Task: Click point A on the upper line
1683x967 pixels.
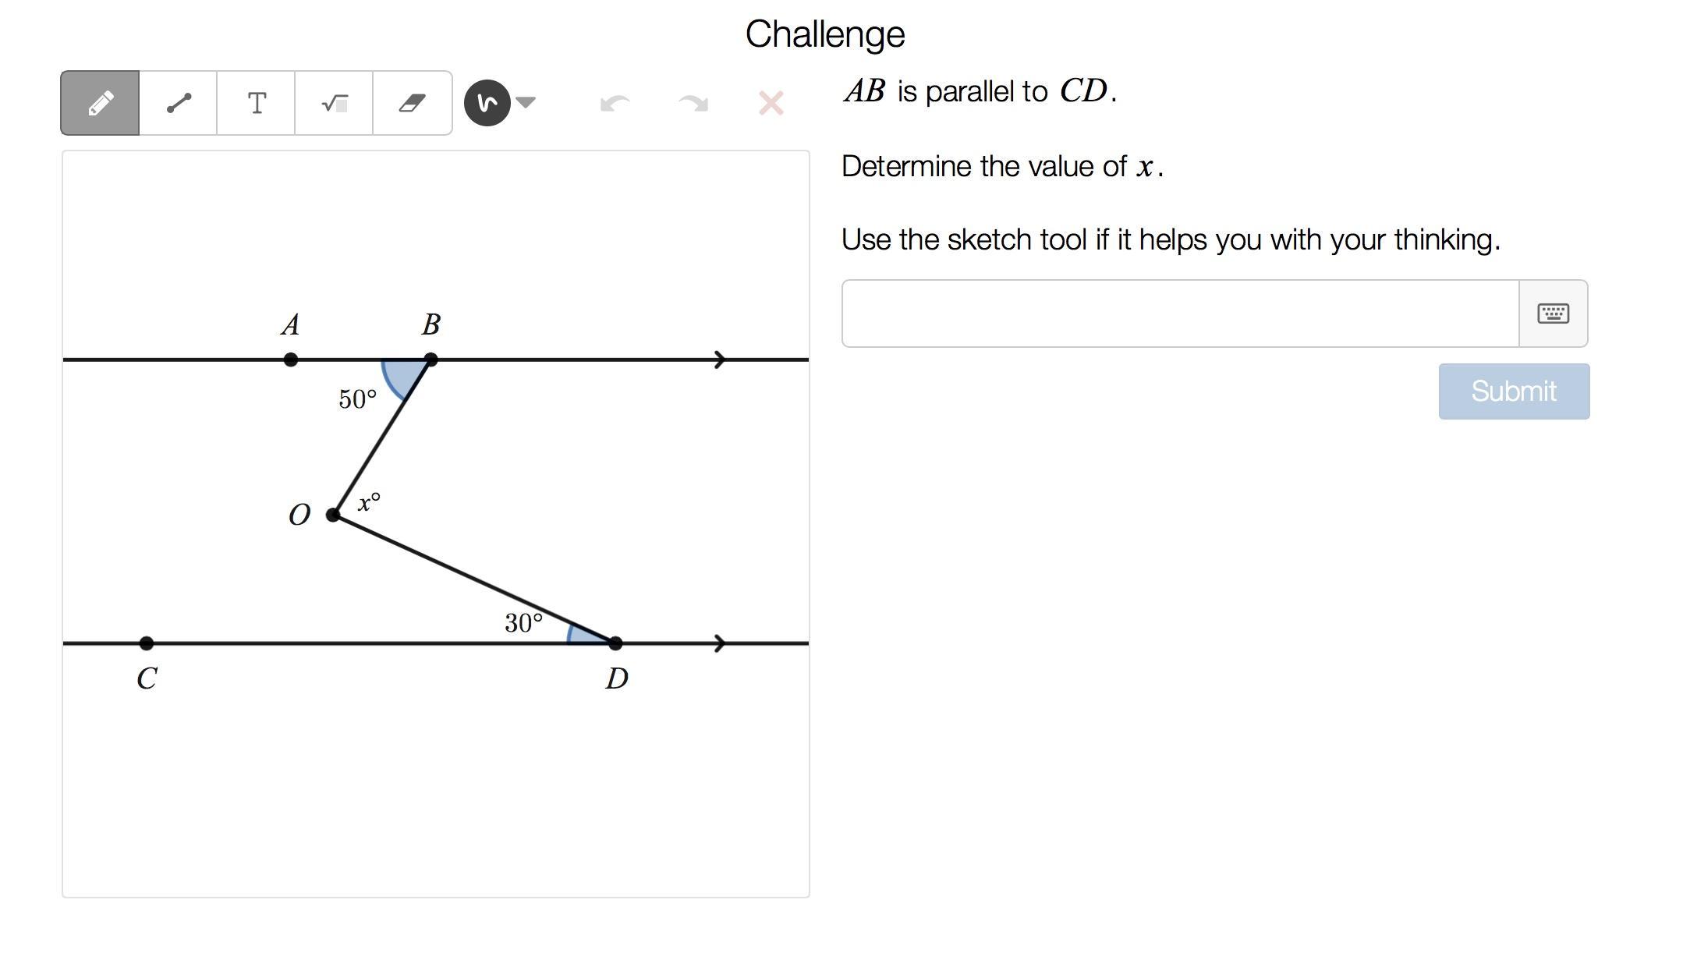Action: pos(291,360)
